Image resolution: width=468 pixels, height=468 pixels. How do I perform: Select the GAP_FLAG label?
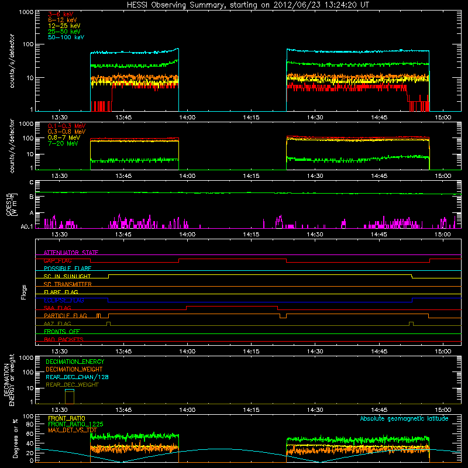57,260
